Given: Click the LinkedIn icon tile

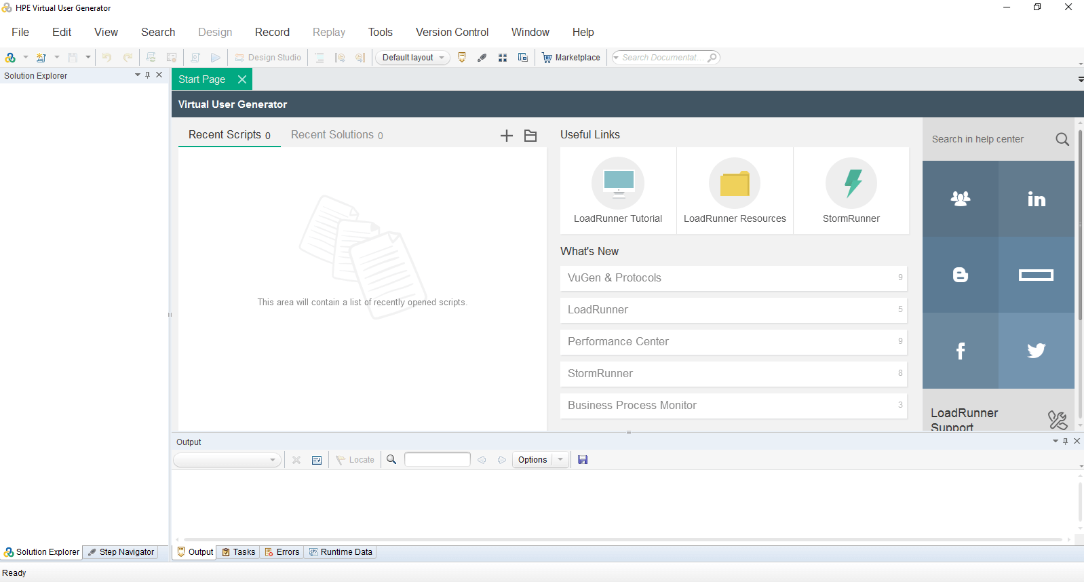Looking at the screenshot, I should pos(1036,199).
